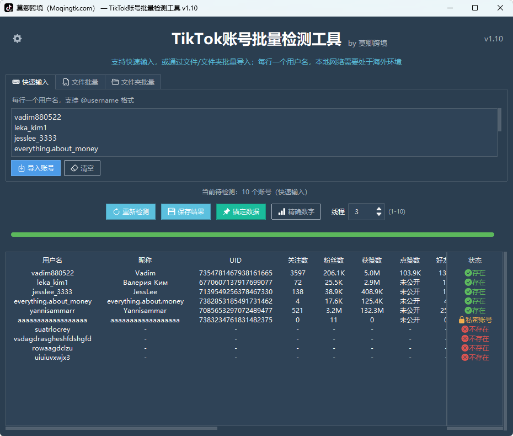Image resolution: width=513 pixels, height=436 pixels.
Task: Open settings via the gear icon
Action: click(17, 39)
